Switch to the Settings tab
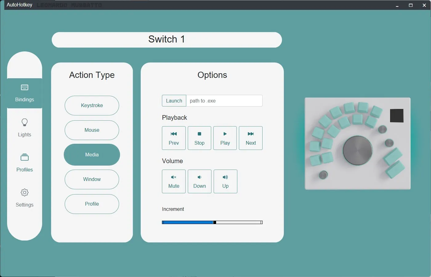The image size is (431, 277). coord(24,198)
